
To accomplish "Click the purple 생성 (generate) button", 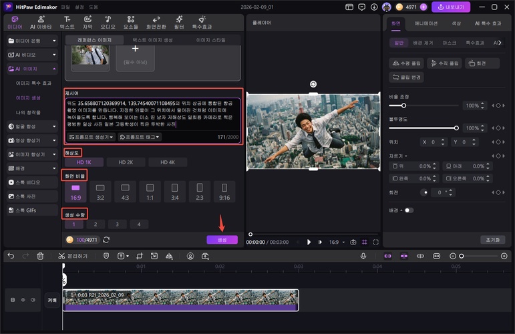I will (x=222, y=240).
